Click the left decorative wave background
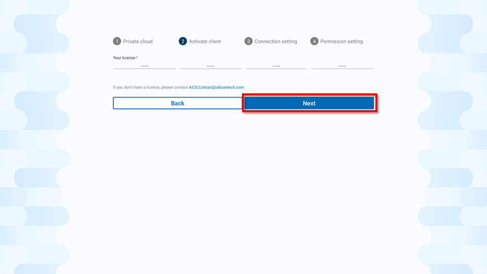The width and height of the screenshot is (487, 274). pyautogui.click(x=35, y=137)
